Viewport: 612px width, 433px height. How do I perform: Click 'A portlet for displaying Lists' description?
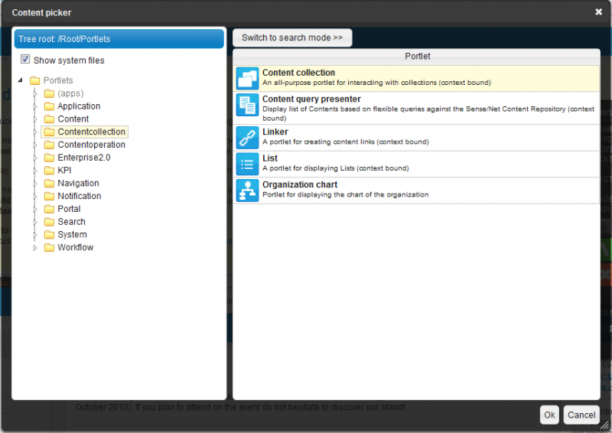pos(336,168)
